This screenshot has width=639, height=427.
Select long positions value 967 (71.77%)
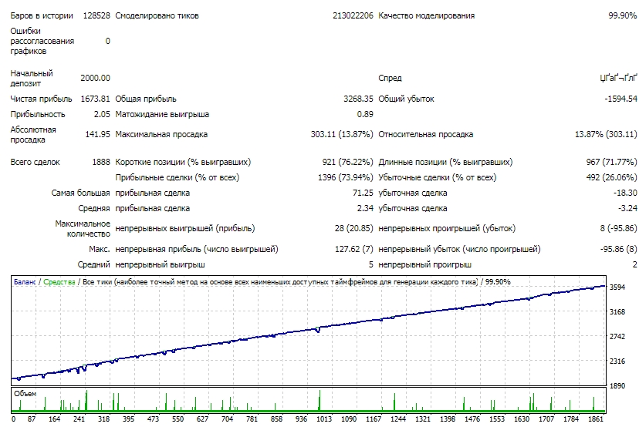[x=611, y=162]
